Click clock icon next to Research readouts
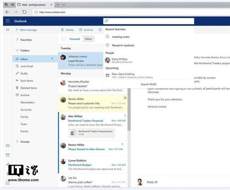This screenshot has height=190, width=230. (x=107, y=45)
